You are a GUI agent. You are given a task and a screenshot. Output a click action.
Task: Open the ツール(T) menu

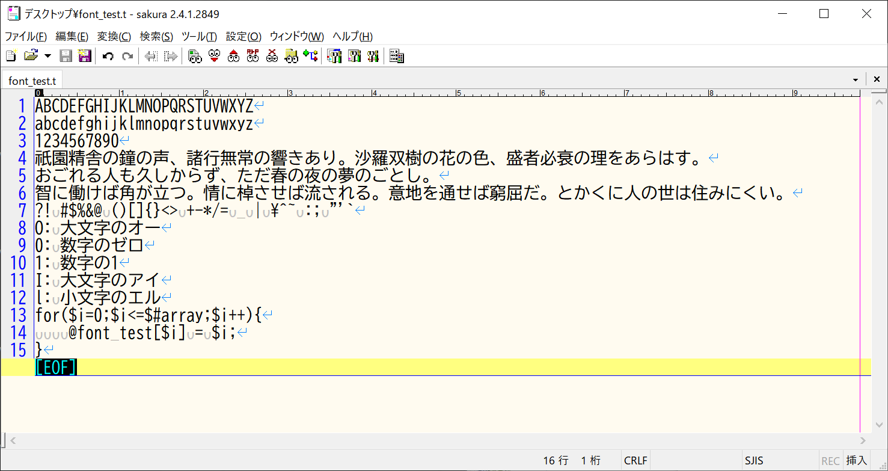pyautogui.click(x=199, y=36)
